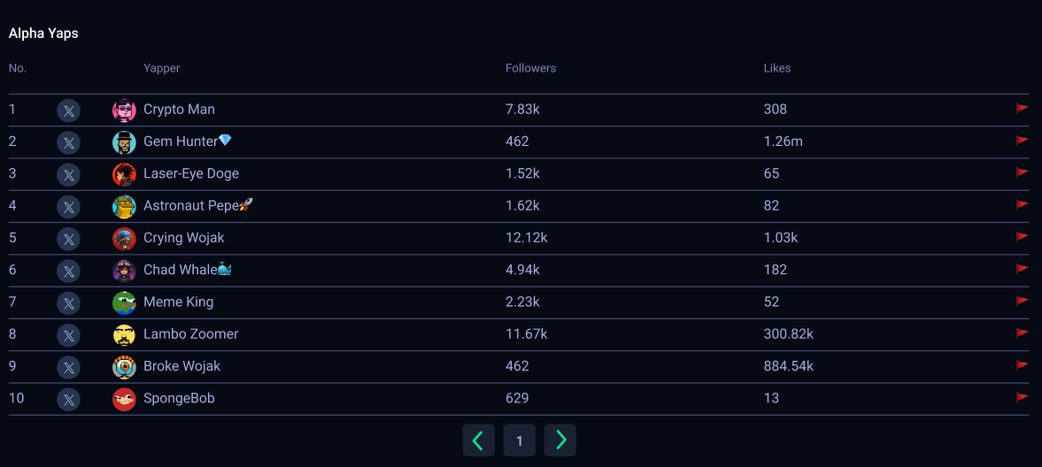The width and height of the screenshot is (1042, 467).
Task: Select the Meme King yapper name
Action: pyautogui.click(x=178, y=302)
